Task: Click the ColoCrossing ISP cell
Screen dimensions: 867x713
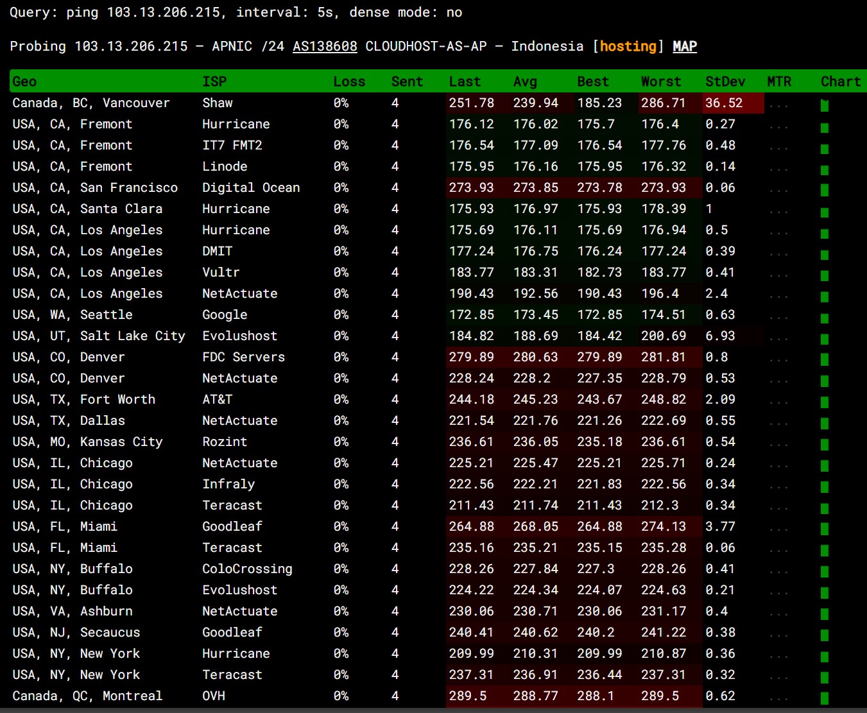Action: [x=247, y=569]
